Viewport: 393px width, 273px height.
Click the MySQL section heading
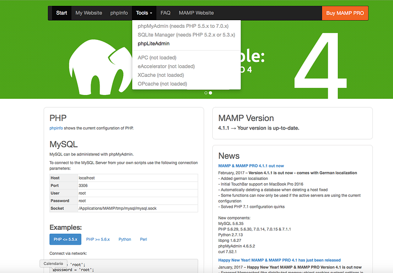(x=64, y=144)
